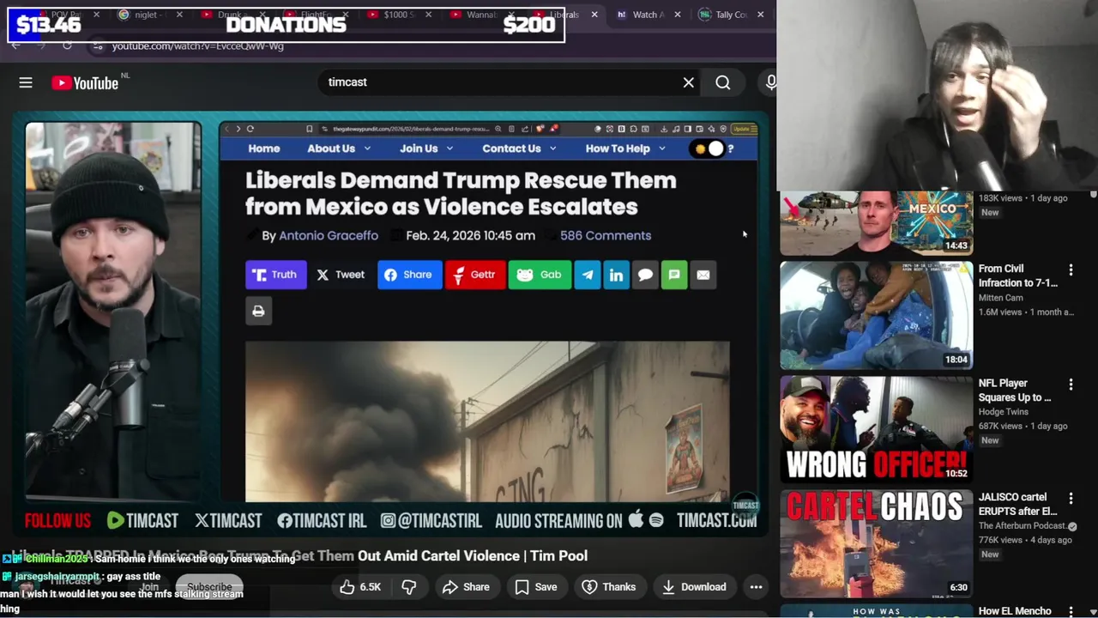Close the 'Watch A' browser tab
The width and height of the screenshot is (1098, 618).
coord(678,15)
